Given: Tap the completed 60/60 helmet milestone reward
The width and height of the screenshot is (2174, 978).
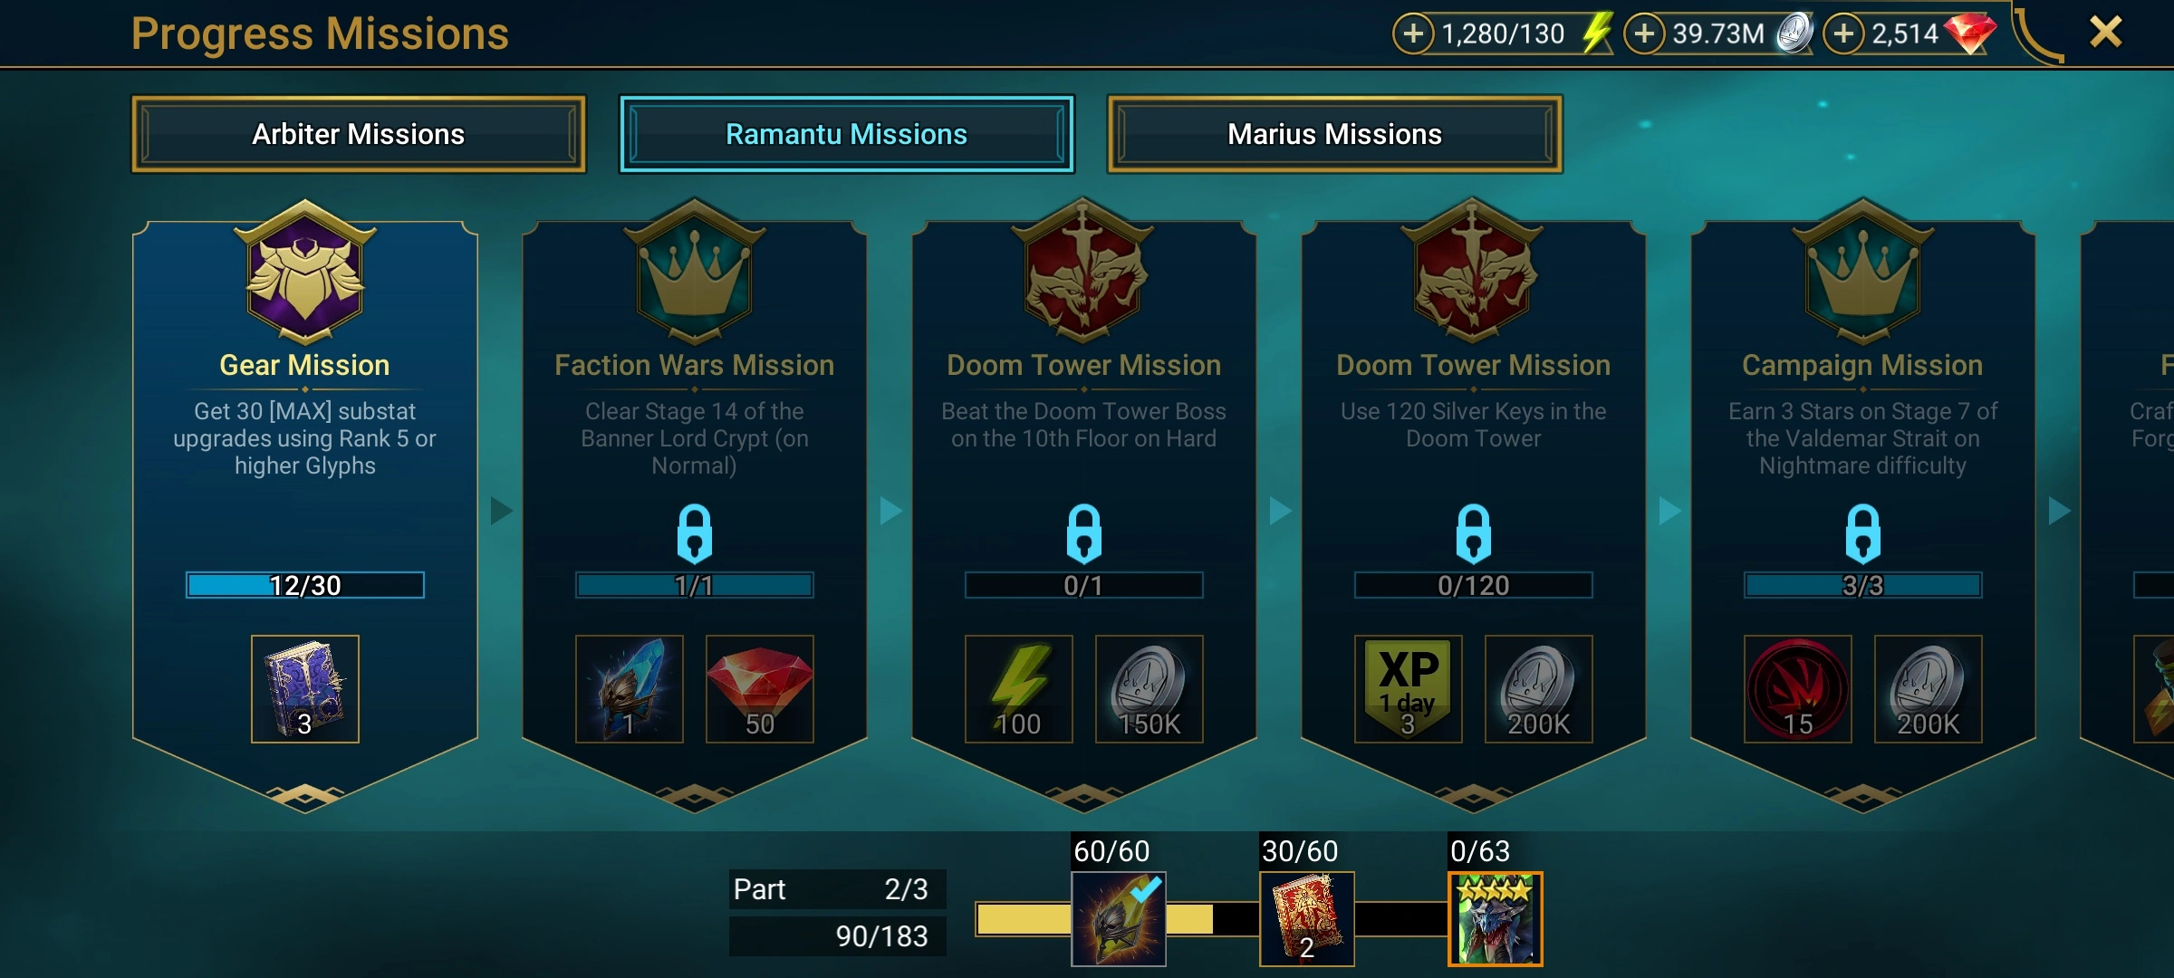Looking at the screenshot, I should pos(1119,919).
